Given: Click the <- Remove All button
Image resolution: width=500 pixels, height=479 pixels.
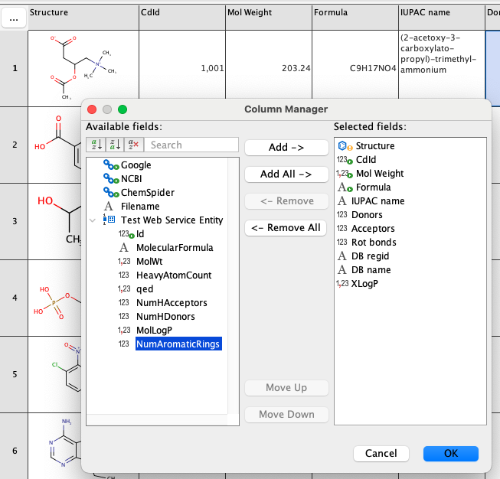Looking at the screenshot, I should pyautogui.click(x=286, y=227).
